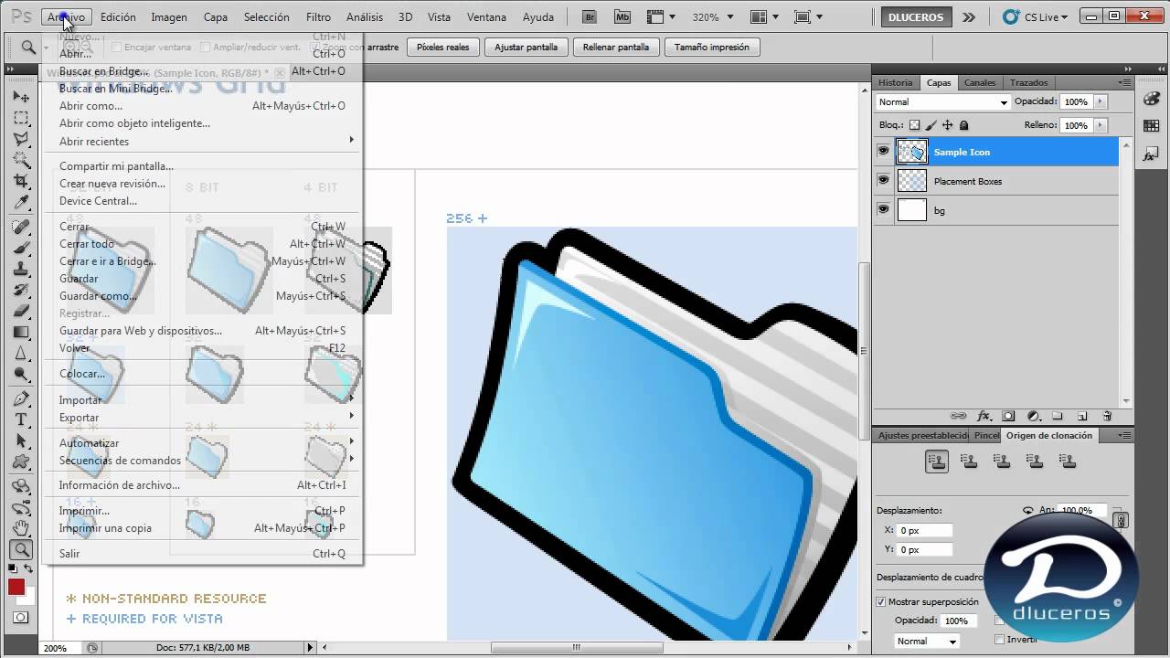Click the X displacement input field
This screenshot has width=1170, height=658.
(924, 530)
